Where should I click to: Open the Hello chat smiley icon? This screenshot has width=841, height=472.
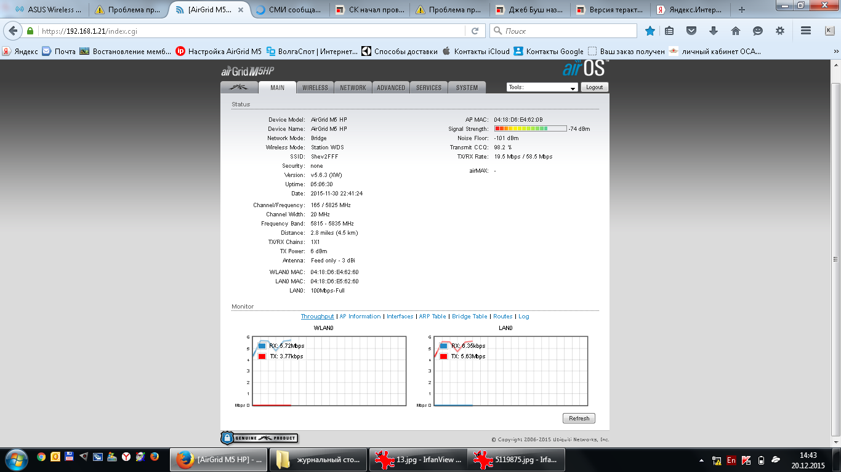pos(758,31)
